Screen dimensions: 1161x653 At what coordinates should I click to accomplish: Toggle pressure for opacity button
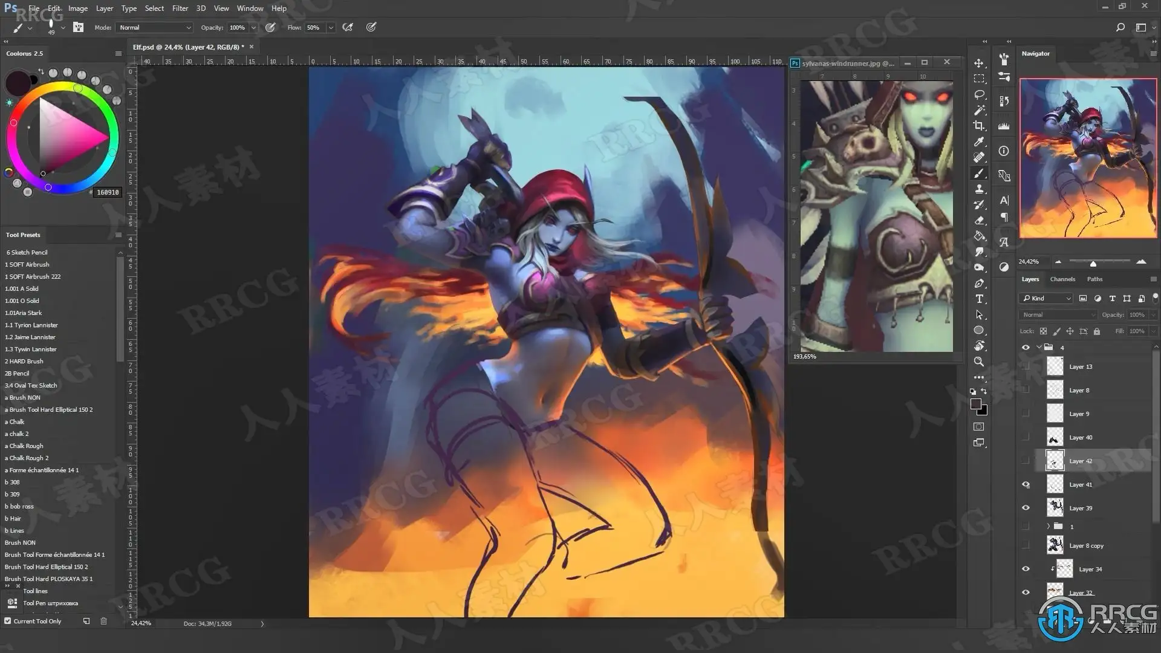270,27
